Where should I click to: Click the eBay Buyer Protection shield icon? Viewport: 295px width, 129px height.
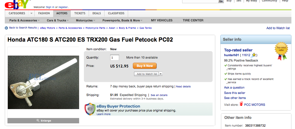tap(90, 109)
